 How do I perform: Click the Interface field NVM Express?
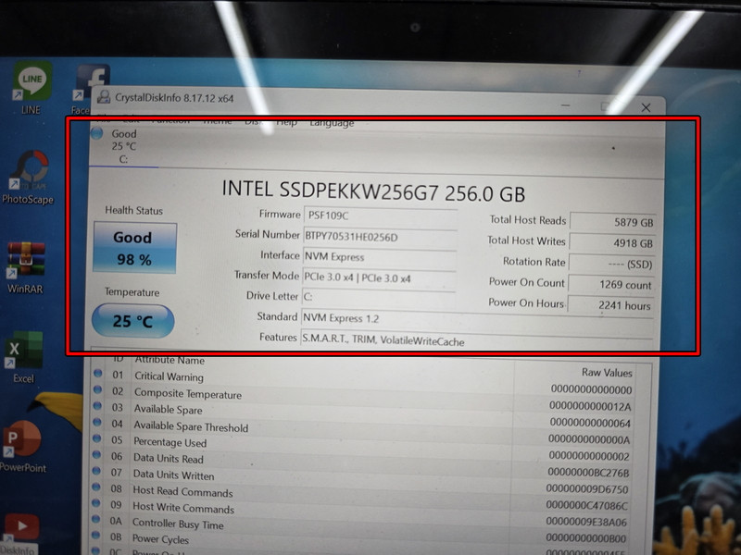[380, 257]
